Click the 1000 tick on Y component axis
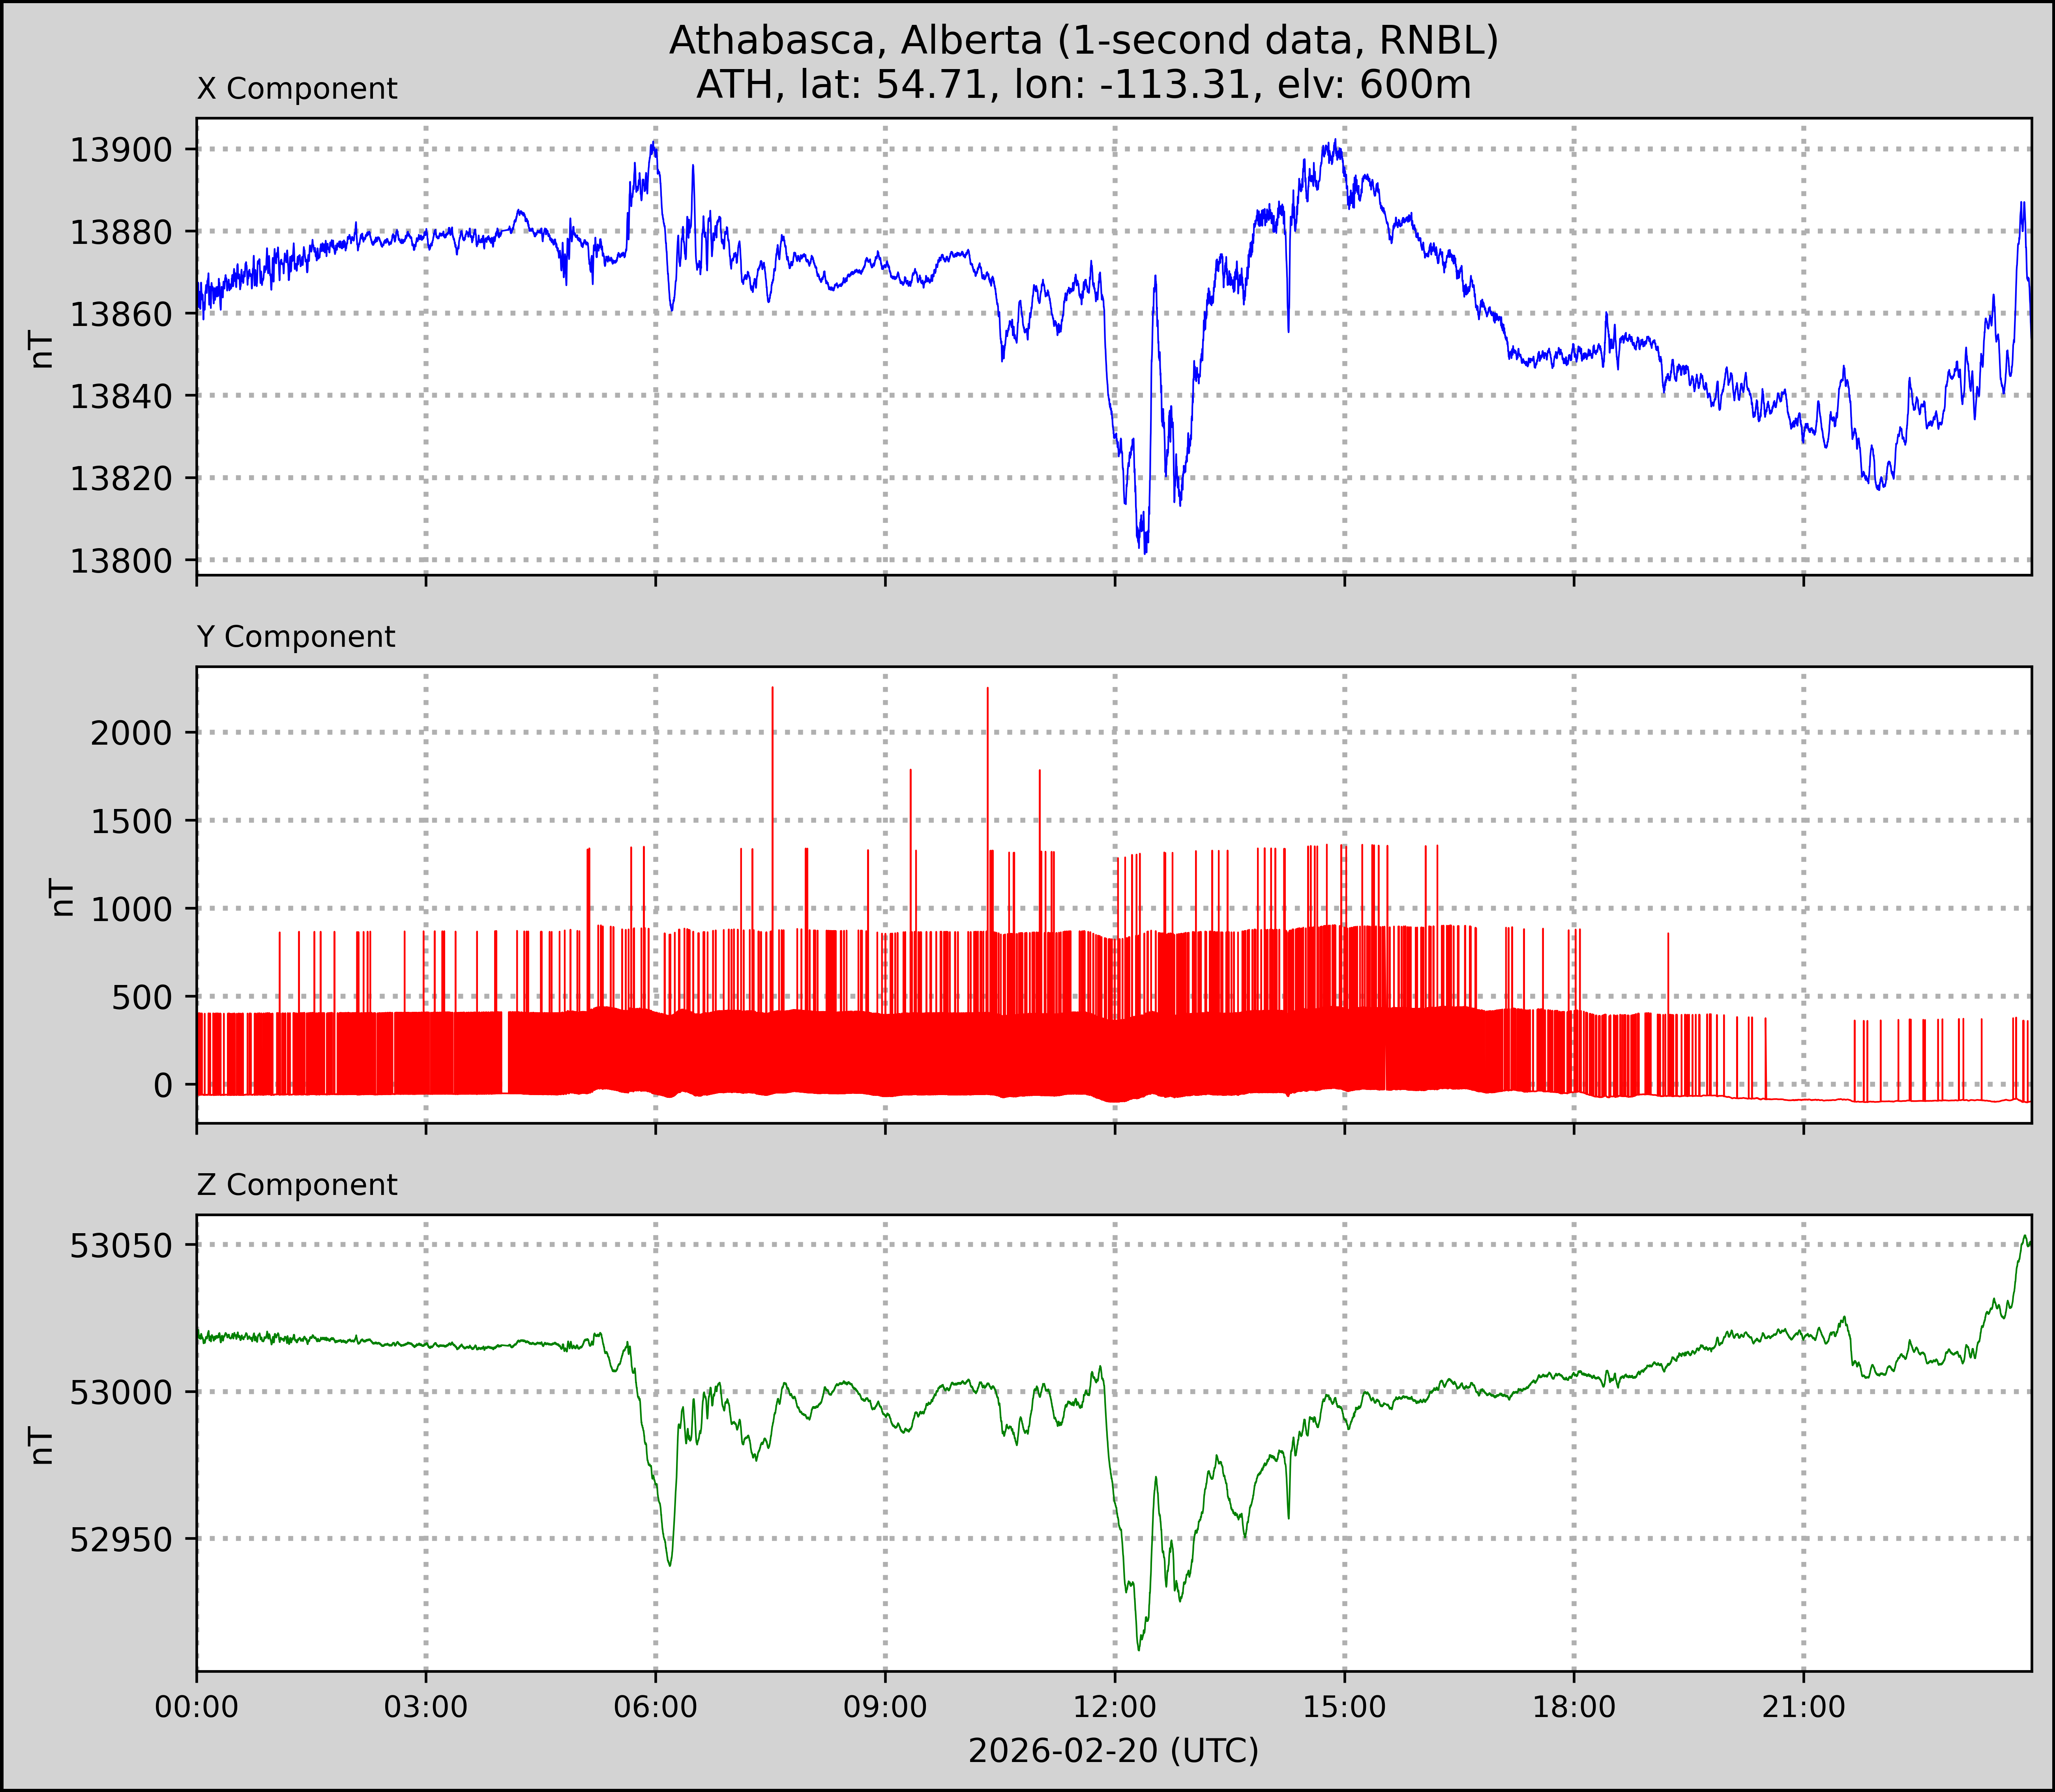Viewport: 2055px width, 1792px height. point(131,909)
